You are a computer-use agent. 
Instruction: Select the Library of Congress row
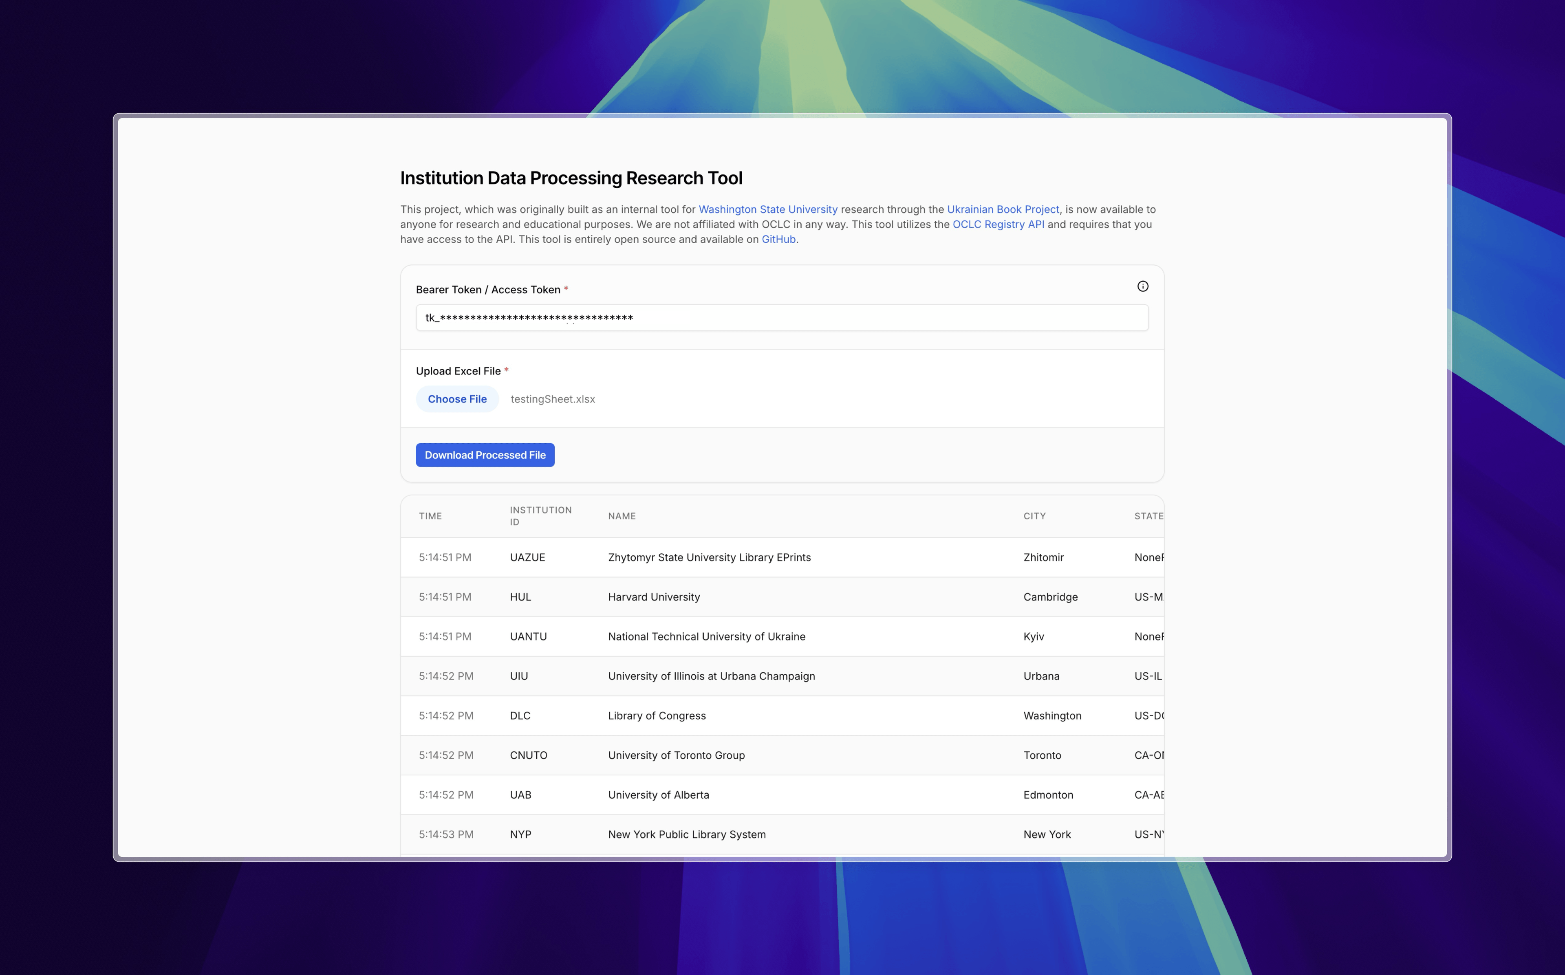pyautogui.click(x=782, y=716)
